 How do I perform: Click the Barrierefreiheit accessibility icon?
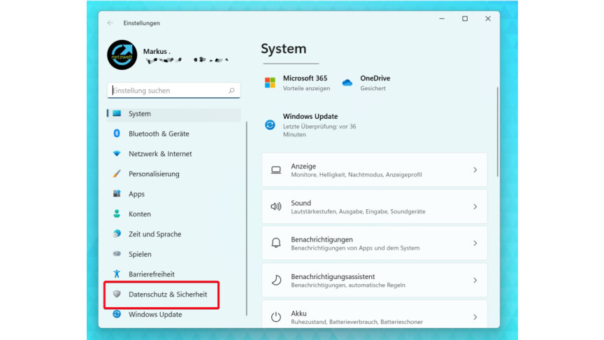pos(117,274)
